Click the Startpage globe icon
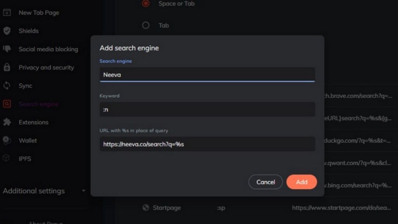Viewport: 398px width, 224px height. coord(146,208)
